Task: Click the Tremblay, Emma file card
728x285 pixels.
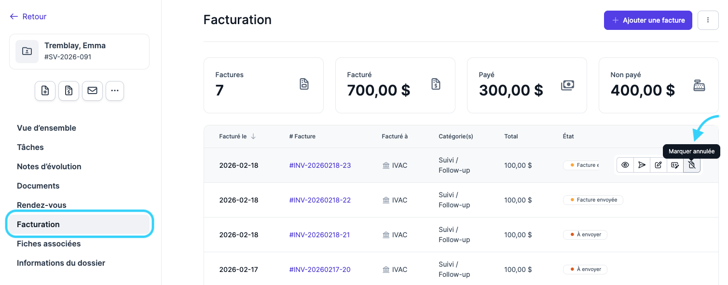Action: coord(79,51)
